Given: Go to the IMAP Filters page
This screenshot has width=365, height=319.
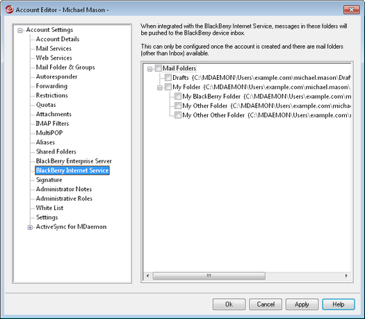Looking at the screenshot, I should point(52,123).
